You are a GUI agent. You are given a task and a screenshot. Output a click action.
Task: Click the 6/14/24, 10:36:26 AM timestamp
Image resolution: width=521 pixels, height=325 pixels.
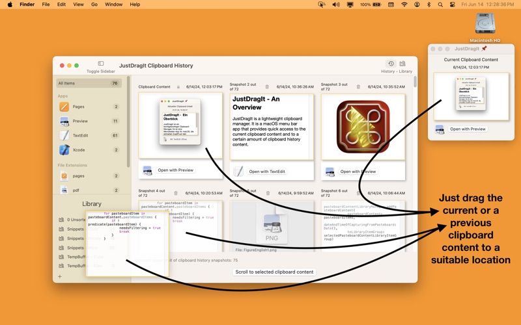(295, 87)
